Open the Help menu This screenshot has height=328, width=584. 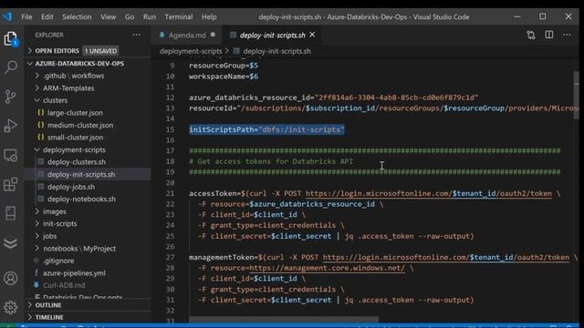[209, 16]
